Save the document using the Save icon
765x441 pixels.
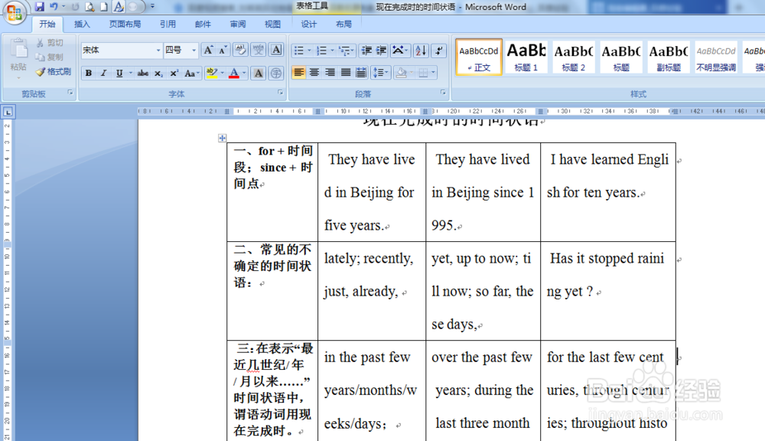(x=40, y=6)
